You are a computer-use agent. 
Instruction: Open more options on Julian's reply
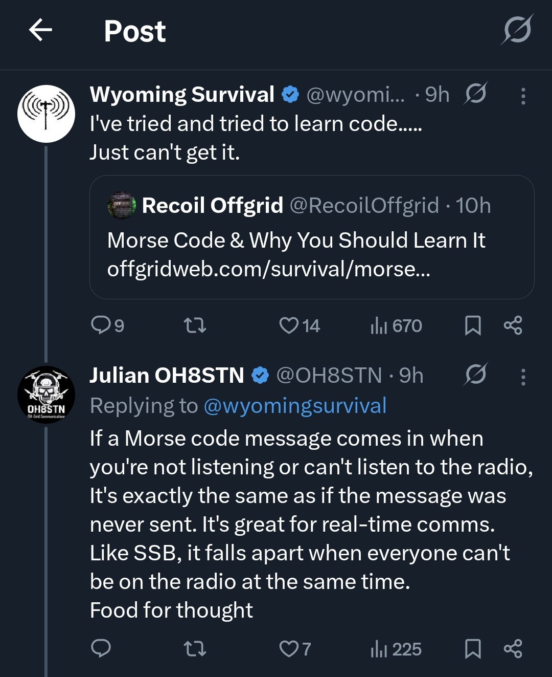(x=523, y=377)
